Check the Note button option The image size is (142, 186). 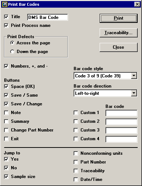point(6,113)
